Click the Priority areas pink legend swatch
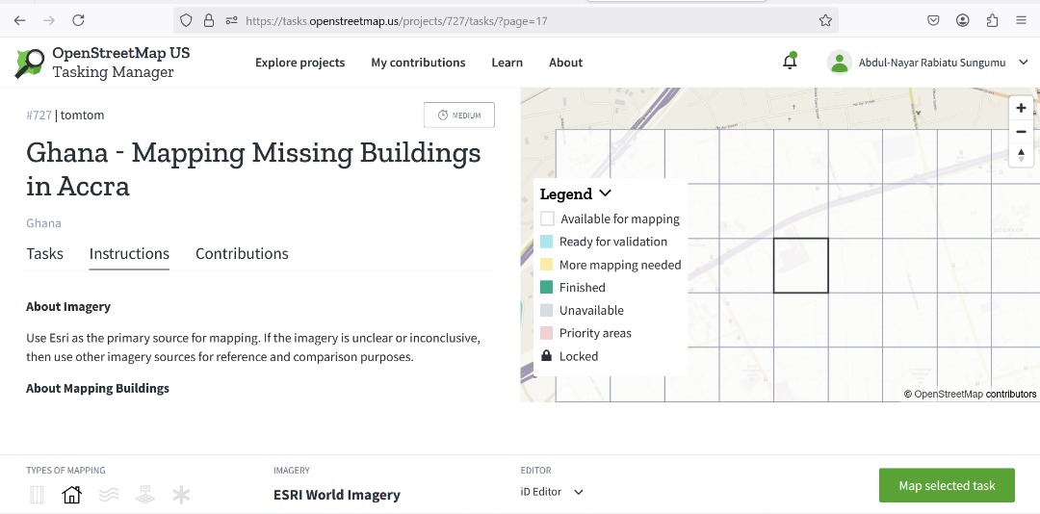Viewport: 1040px width, 514px height. point(547,333)
